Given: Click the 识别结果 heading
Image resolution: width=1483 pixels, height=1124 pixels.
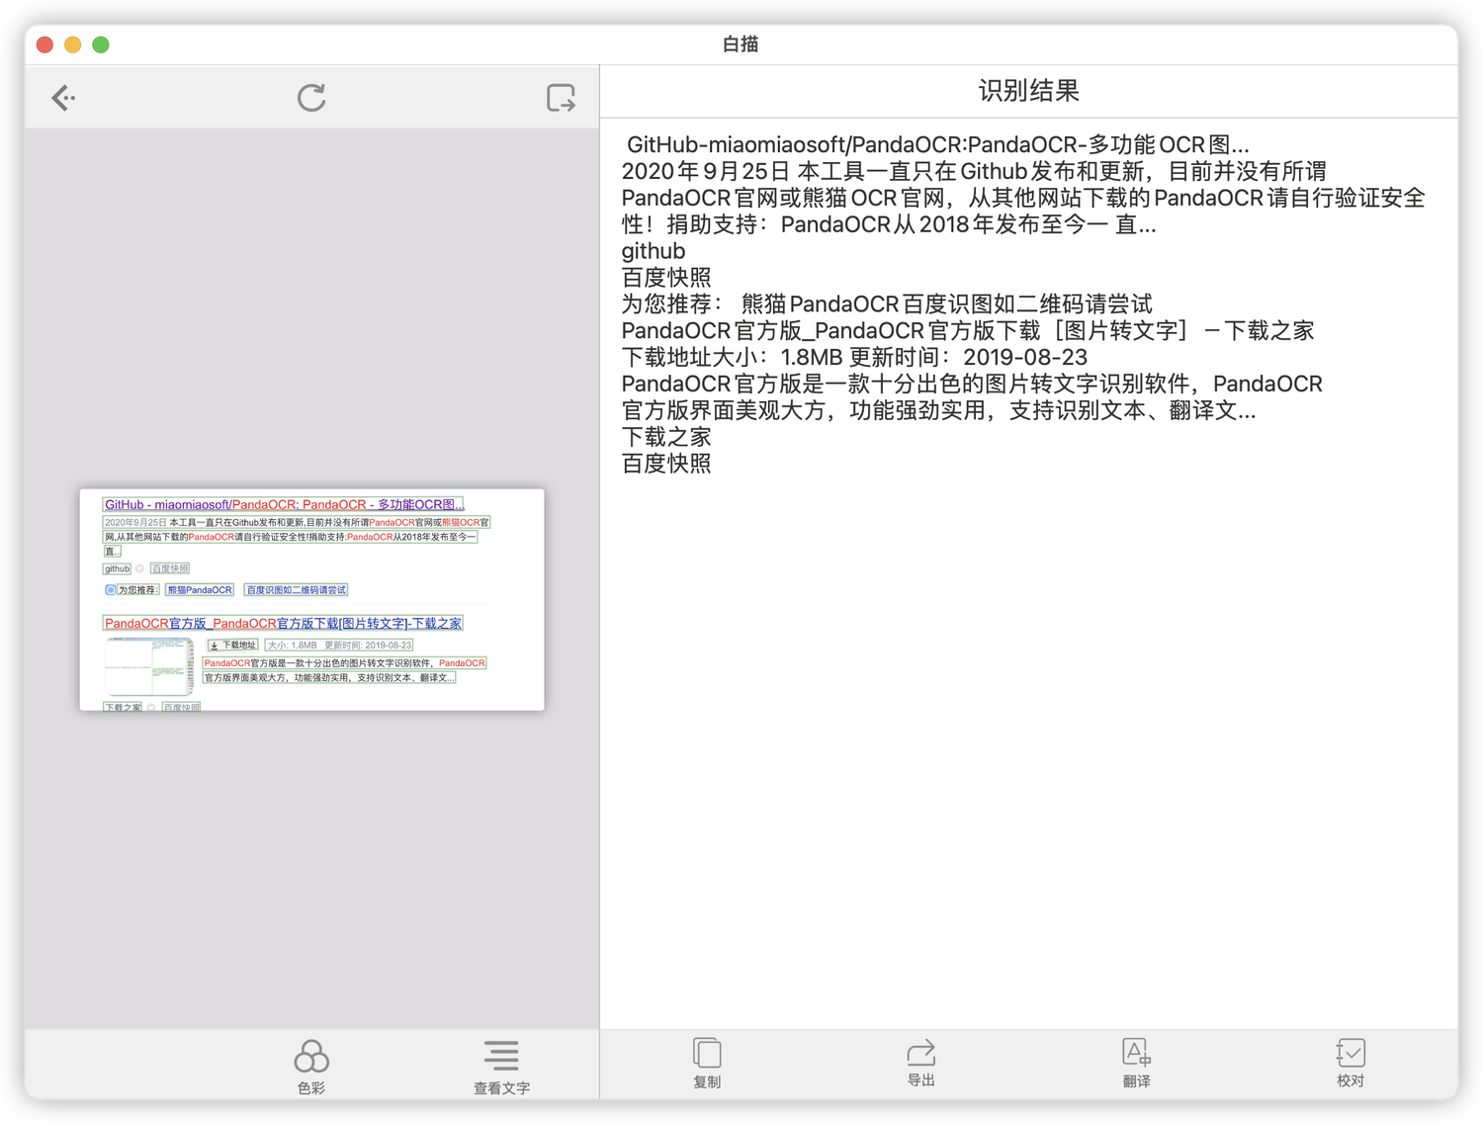Looking at the screenshot, I should tap(1028, 91).
